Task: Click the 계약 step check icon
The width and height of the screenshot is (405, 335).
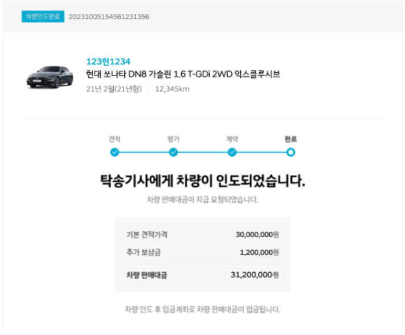Action: tap(232, 152)
